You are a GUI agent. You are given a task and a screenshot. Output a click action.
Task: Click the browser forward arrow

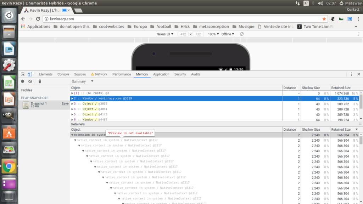pyautogui.click(x=30, y=19)
